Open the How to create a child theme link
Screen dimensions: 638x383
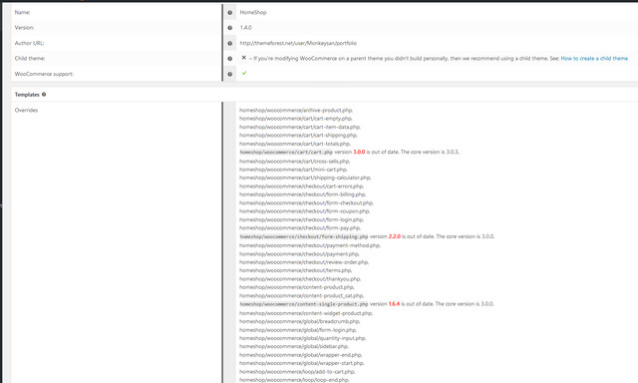594,59
